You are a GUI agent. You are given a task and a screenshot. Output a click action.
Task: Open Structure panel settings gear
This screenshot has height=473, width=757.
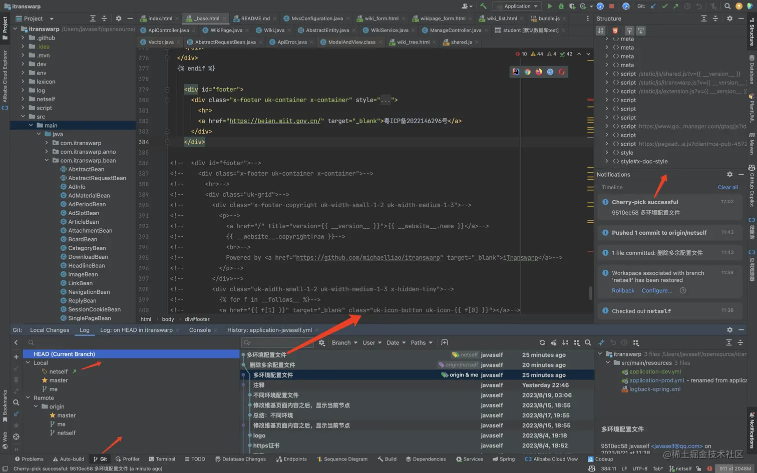coord(729,19)
